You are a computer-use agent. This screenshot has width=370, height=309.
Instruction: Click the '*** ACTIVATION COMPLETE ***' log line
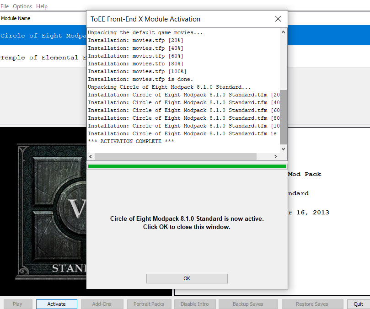pos(131,141)
